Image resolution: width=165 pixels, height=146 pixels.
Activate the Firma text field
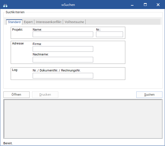point(63,49)
